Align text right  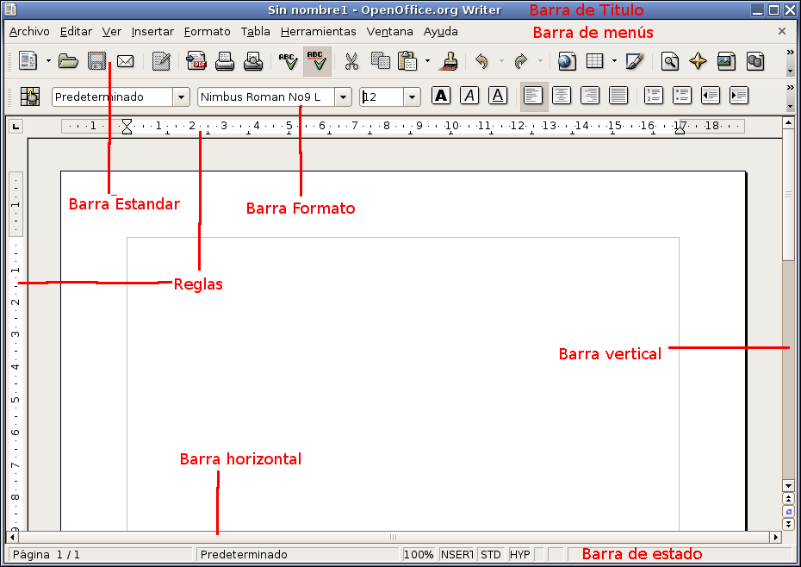point(590,96)
